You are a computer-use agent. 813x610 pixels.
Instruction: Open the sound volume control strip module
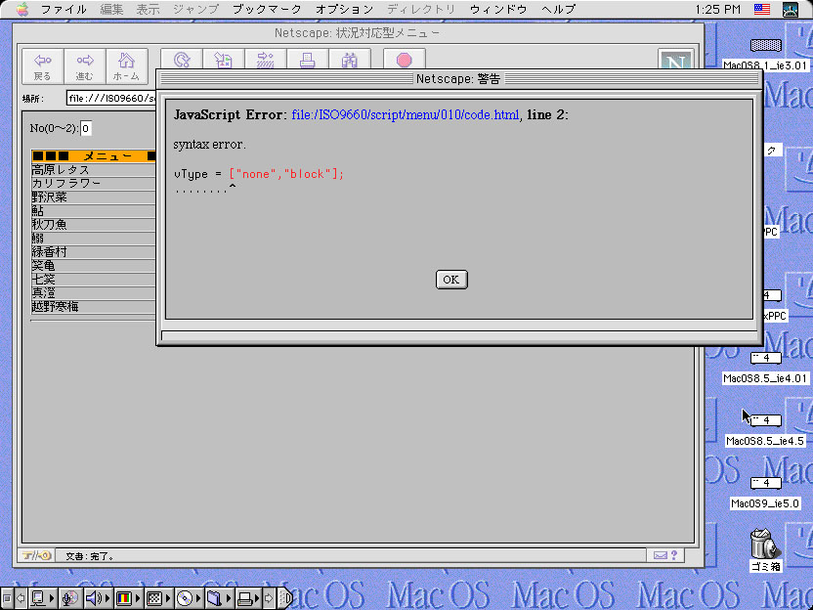pyautogui.click(x=98, y=598)
